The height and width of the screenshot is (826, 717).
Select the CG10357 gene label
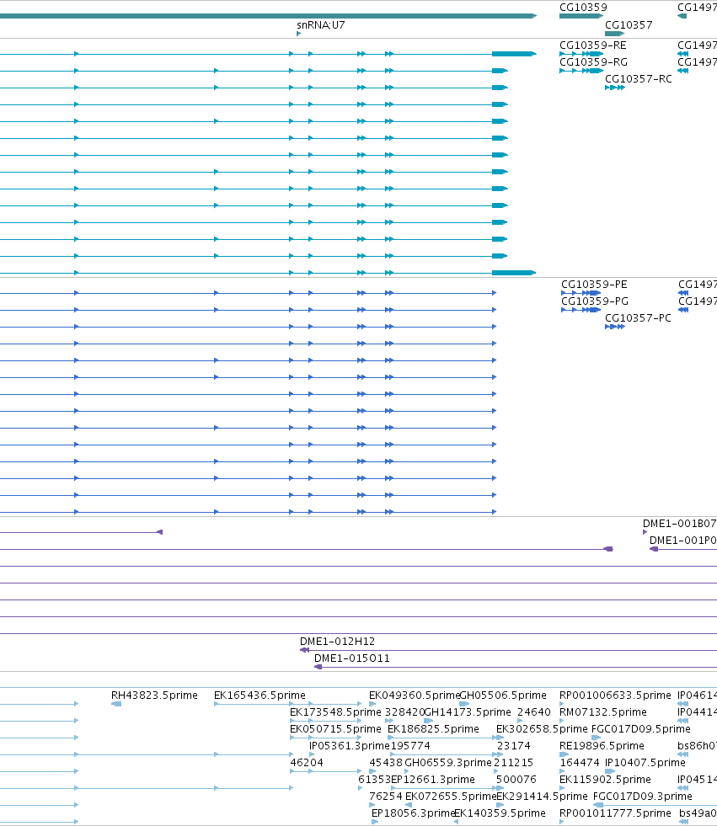pyautogui.click(x=629, y=24)
